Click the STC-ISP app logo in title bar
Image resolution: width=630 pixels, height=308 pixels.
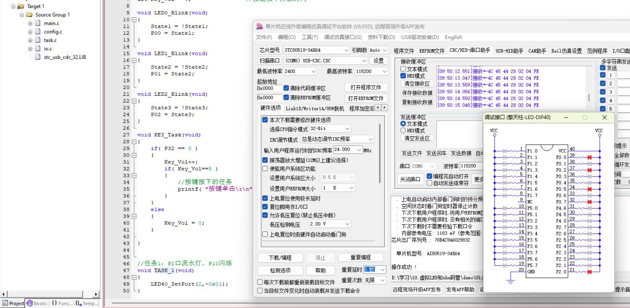[x=259, y=26]
